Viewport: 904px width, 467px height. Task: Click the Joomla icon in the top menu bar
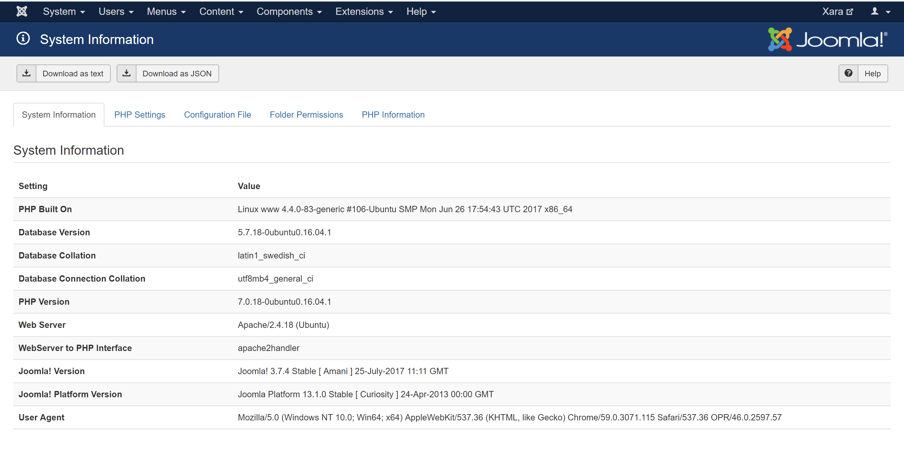[22, 12]
